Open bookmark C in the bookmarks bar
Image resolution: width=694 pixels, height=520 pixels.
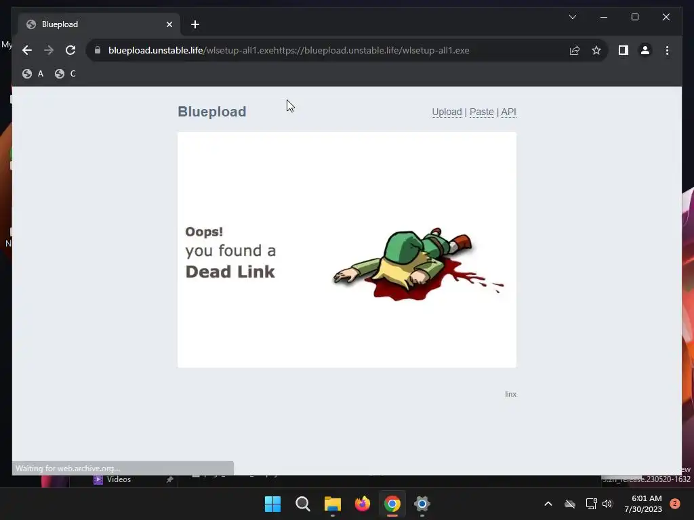(x=66, y=74)
